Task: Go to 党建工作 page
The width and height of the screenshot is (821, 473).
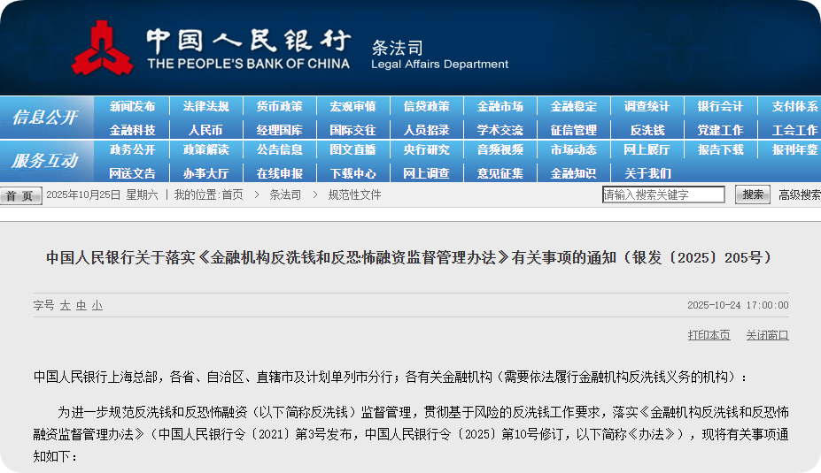Action: [x=720, y=130]
